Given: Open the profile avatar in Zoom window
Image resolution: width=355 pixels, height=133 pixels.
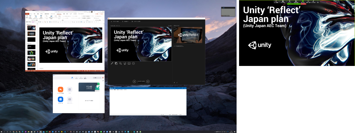Looking at the screenshot, I should point(103,78).
